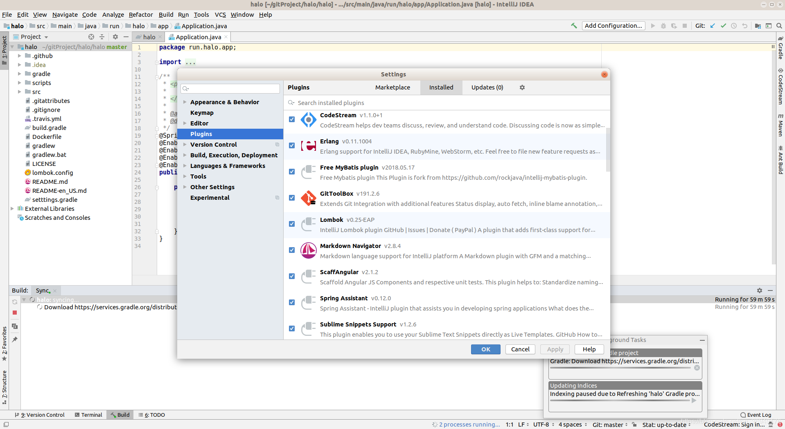Screen dimensions: 785x429
Task: Click the green build hammer icon
Action: [574, 26]
